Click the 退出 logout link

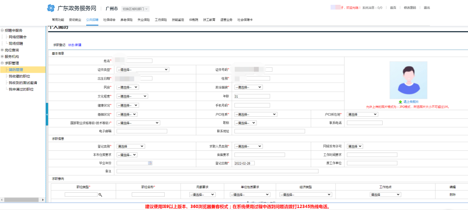click(x=427, y=8)
